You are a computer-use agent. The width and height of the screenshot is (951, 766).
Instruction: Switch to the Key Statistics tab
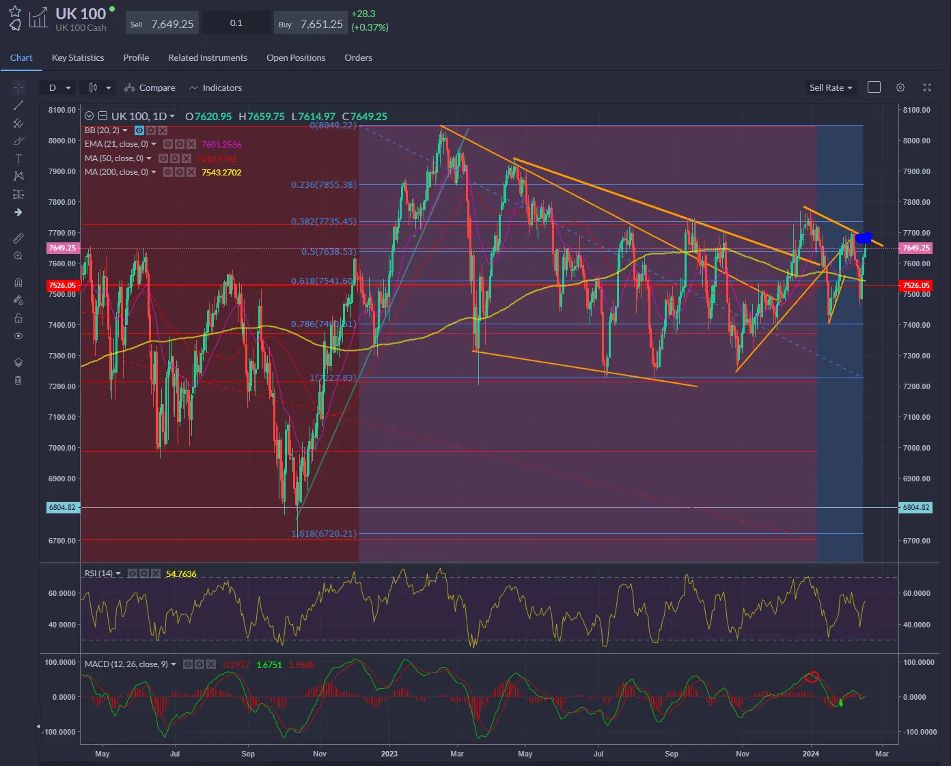tap(78, 58)
